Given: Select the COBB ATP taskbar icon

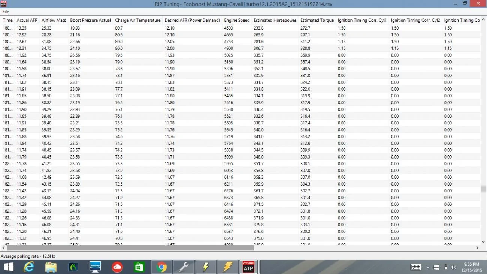Looking at the screenshot, I should pyautogui.click(x=249, y=267).
